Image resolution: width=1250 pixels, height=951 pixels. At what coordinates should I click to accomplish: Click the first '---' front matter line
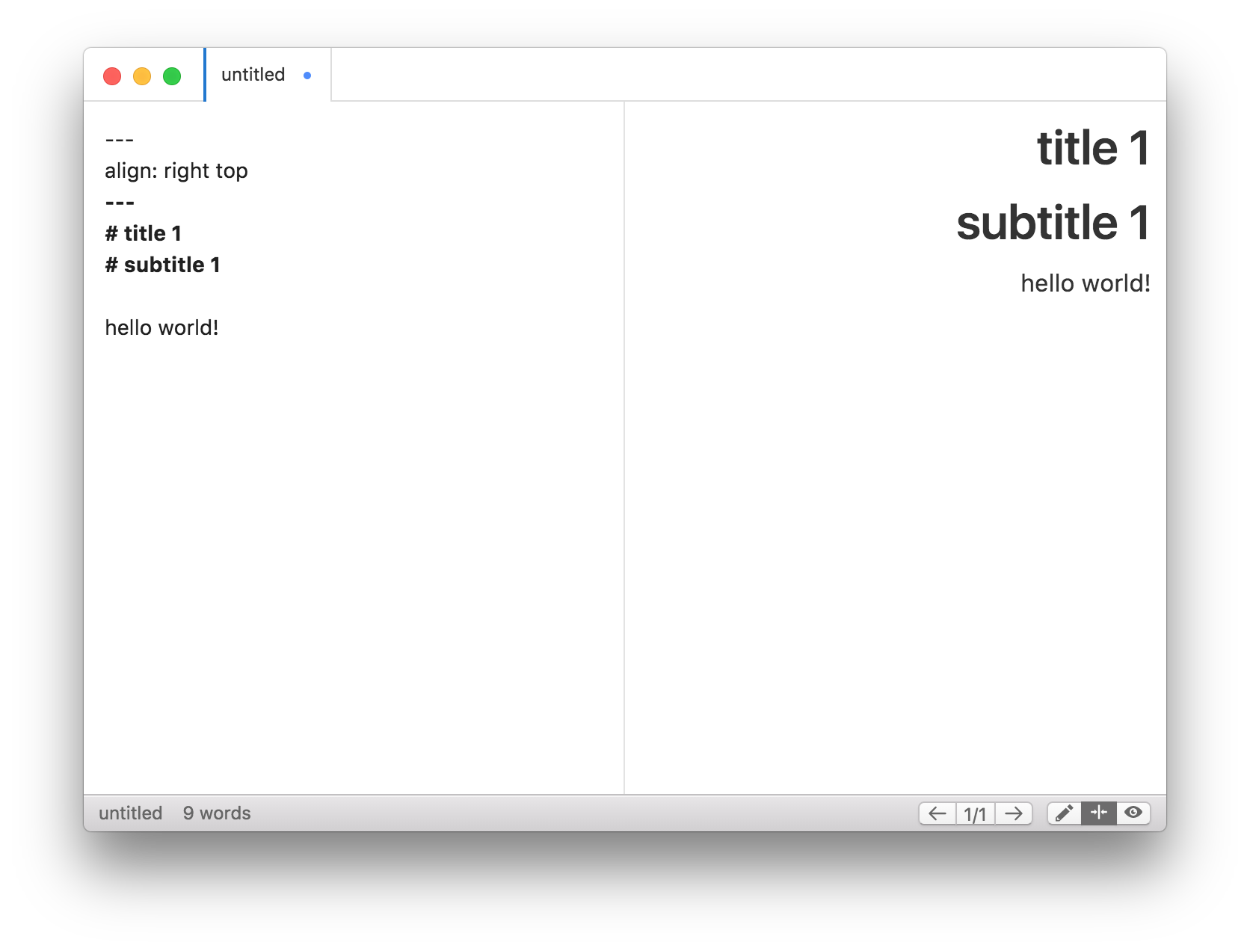point(120,140)
